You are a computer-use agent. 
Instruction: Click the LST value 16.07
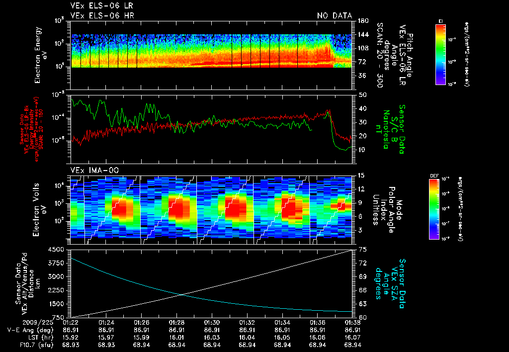[352, 338]
